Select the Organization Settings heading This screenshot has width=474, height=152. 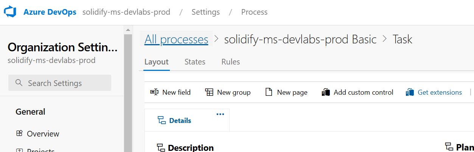(62, 48)
